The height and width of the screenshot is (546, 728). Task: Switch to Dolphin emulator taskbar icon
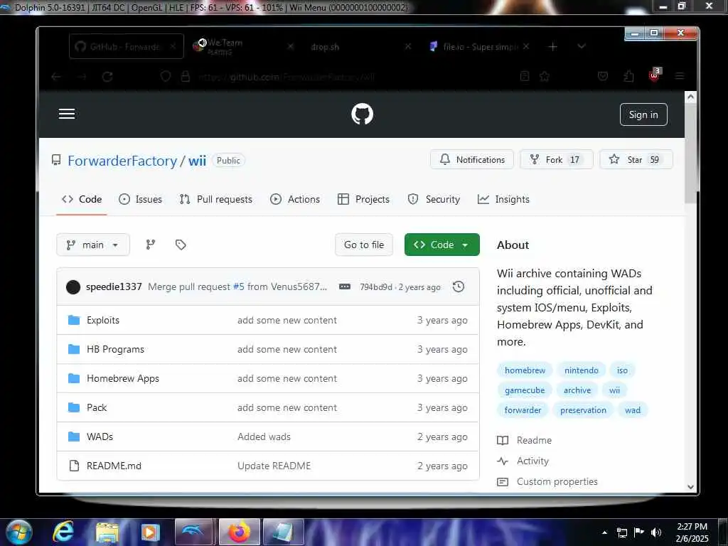(193, 532)
